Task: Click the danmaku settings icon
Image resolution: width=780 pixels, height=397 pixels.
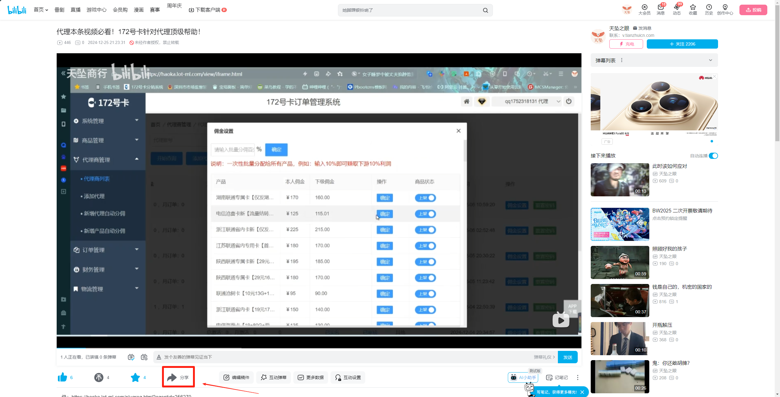Action: tap(144, 357)
